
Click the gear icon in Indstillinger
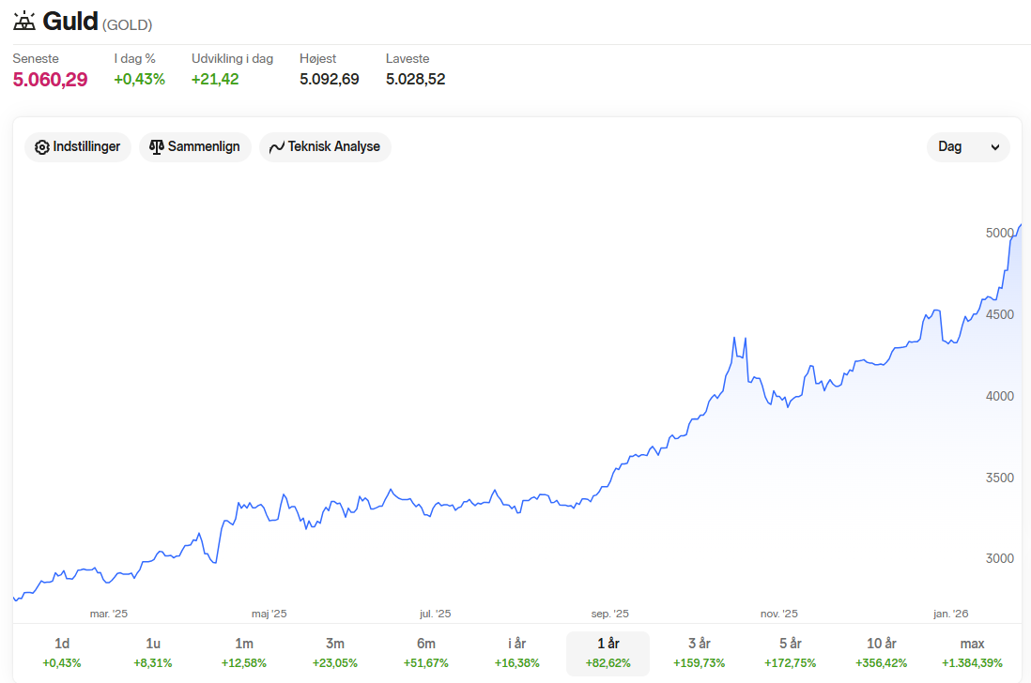[42, 147]
